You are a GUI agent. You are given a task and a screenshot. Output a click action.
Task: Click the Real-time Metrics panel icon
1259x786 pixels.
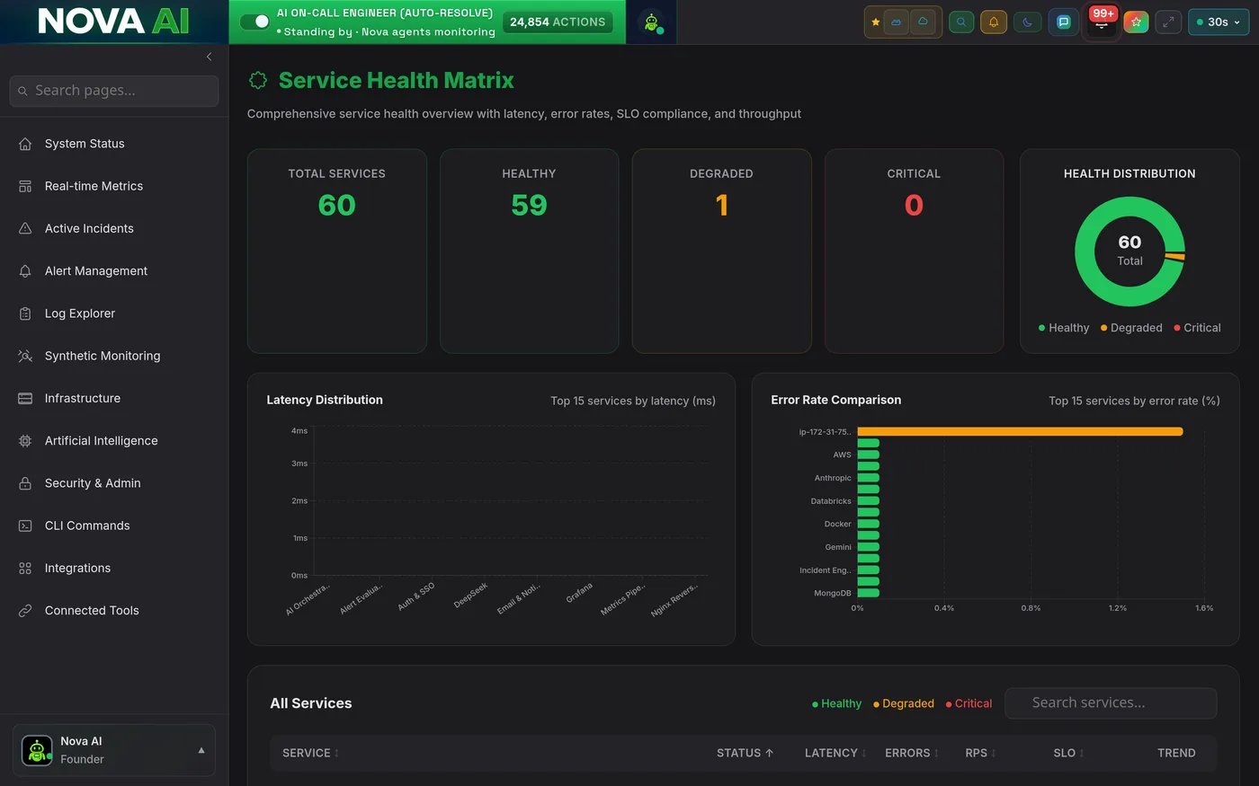coord(25,186)
